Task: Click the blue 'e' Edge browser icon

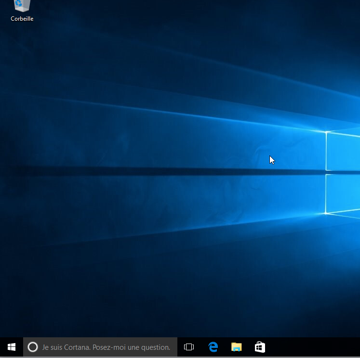Action: pos(213,347)
